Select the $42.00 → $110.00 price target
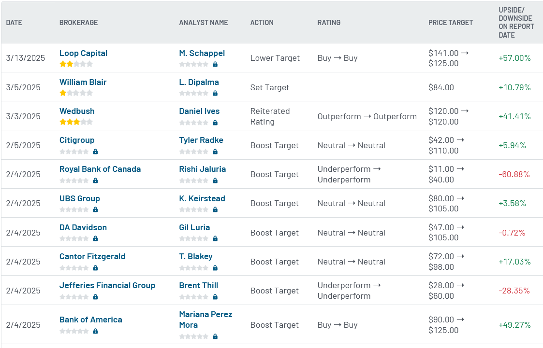The image size is (543, 348). point(447,145)
